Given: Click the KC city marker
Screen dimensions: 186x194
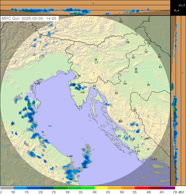Looking at the screenshot, I should coord(159,55).
